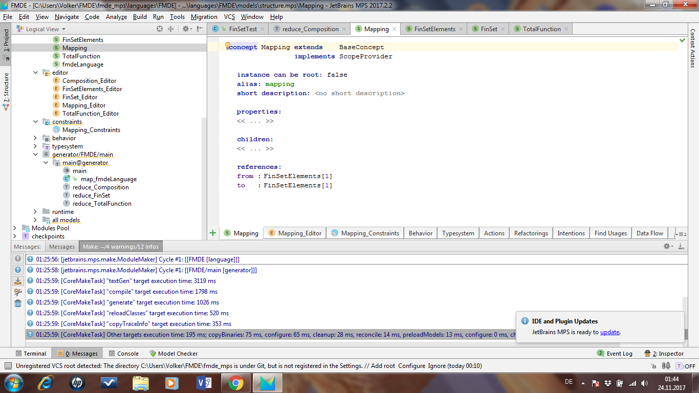Hide the Project tool window with the arrow icon
This screenshot has width=699, height=393.
pos(199,29)
